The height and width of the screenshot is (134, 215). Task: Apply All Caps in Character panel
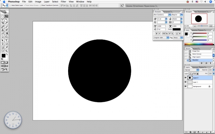point(164,34)
